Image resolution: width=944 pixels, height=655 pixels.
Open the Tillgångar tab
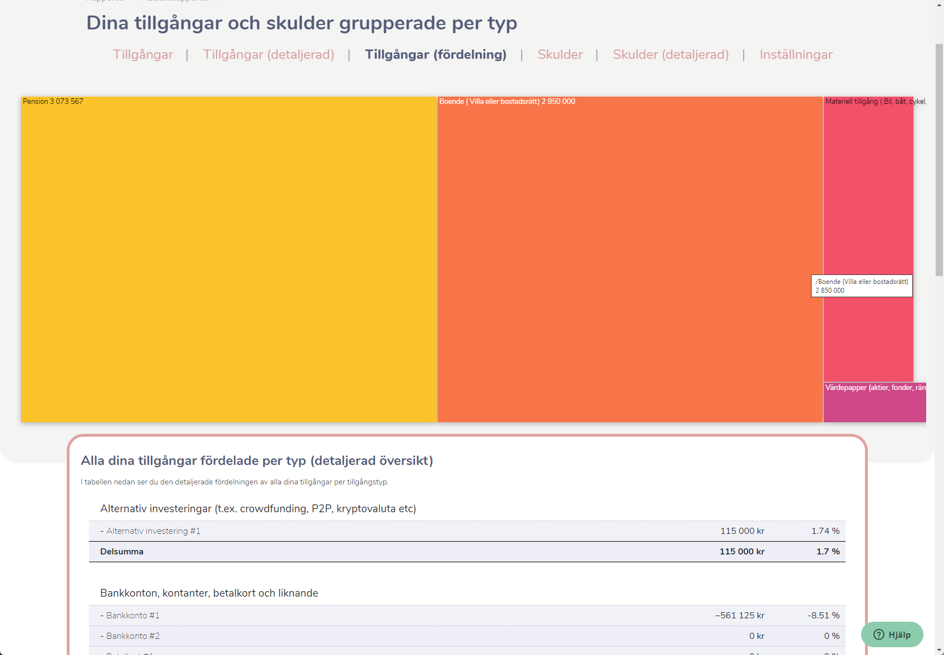tap(143, 54)
